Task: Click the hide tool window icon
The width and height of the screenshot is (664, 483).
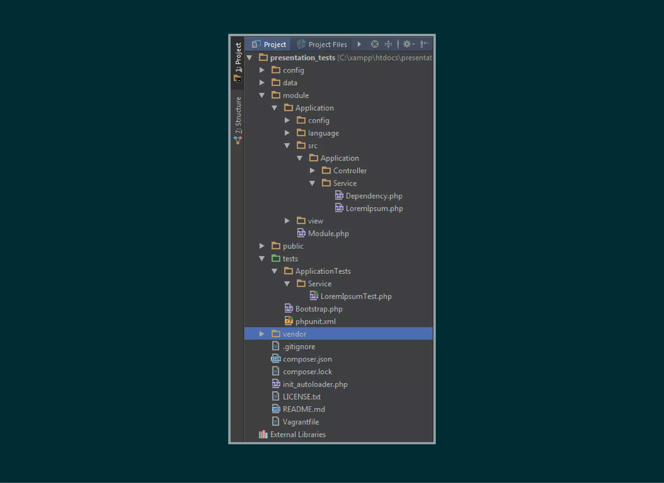Action: pyautogui.click(x=424, y=44)
